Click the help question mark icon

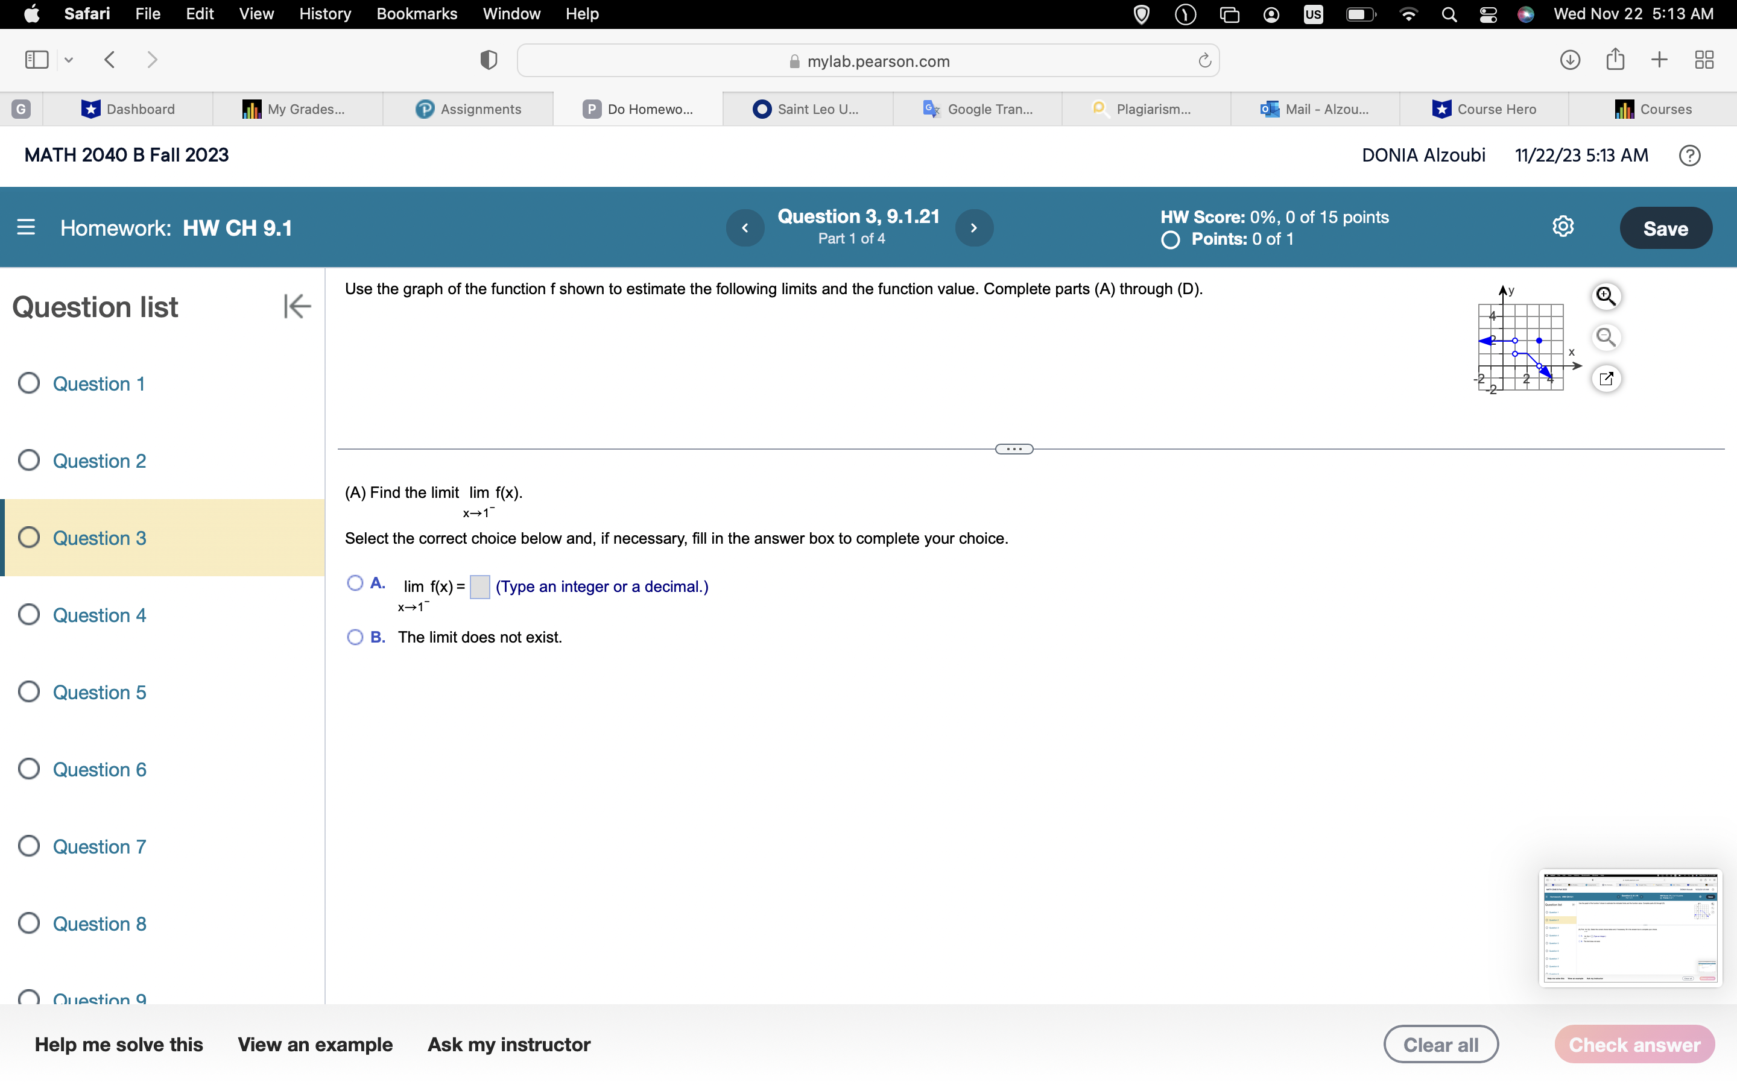pos(1689,155)
